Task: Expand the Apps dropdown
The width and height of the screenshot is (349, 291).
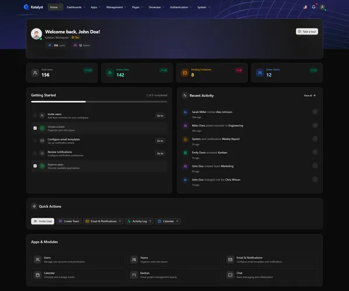Action: [x=95, y=7]
